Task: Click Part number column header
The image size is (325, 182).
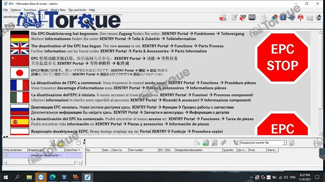Action: click(143, 150)
